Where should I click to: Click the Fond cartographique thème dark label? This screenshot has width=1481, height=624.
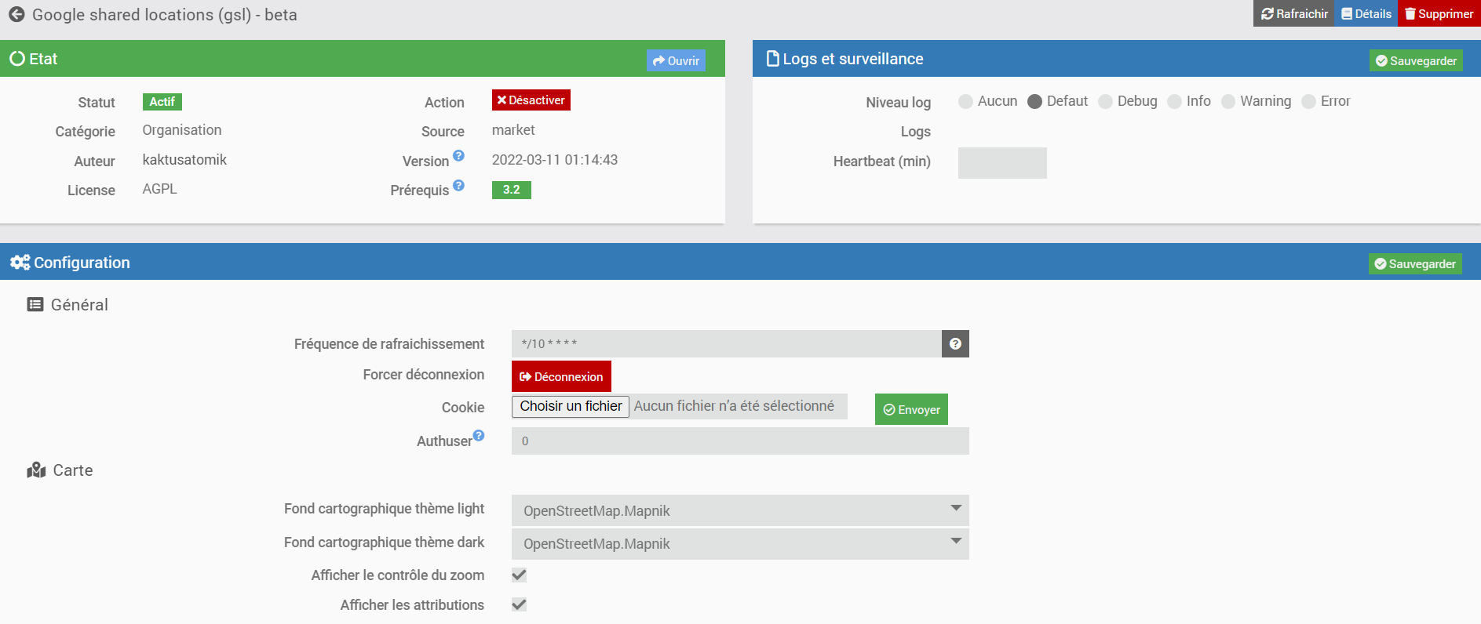385,542
